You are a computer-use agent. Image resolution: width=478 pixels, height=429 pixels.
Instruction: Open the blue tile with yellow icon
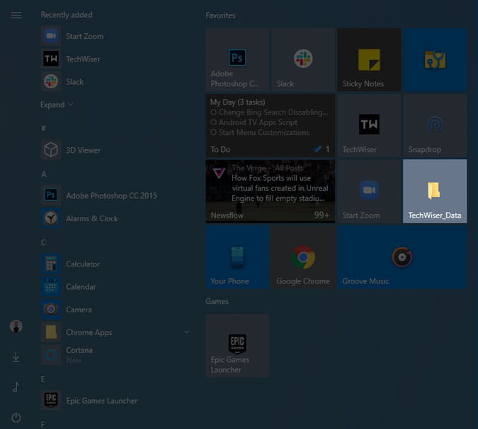(435, 60)
